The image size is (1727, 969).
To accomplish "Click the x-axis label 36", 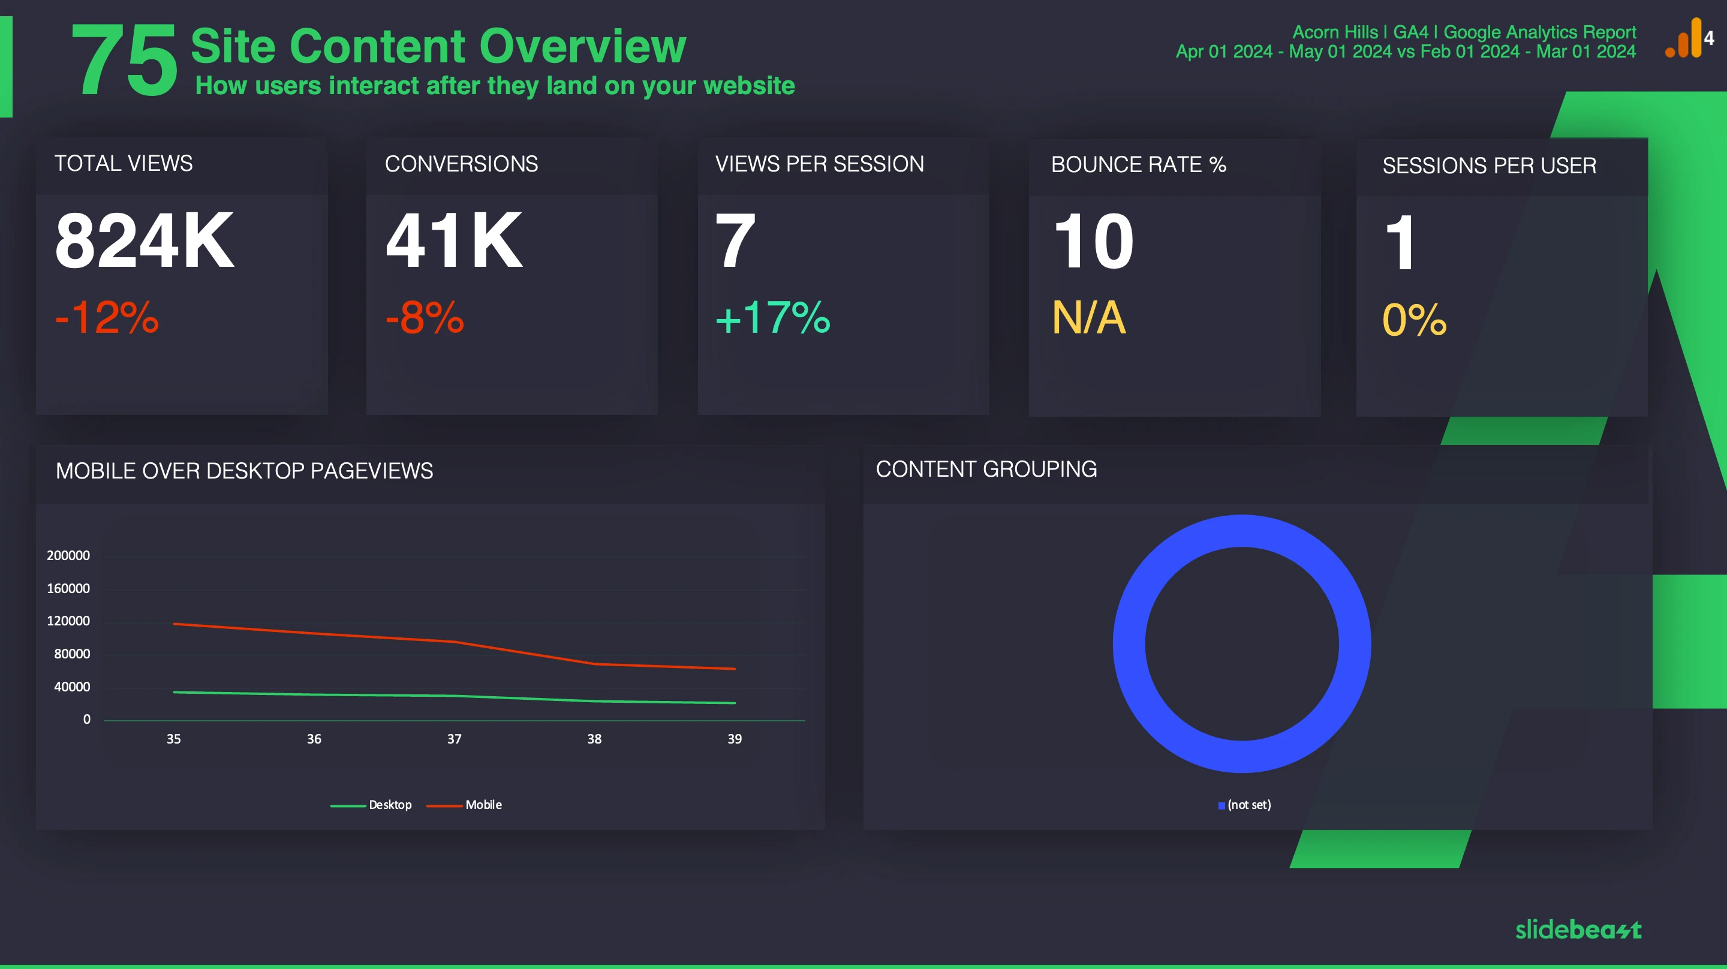I will [x=314, y=739].
